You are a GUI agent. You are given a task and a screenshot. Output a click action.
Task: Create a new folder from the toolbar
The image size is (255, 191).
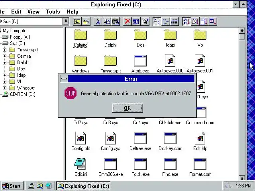pos(86,21)
